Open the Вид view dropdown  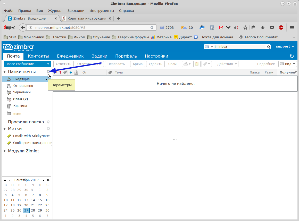coord(288,64)
